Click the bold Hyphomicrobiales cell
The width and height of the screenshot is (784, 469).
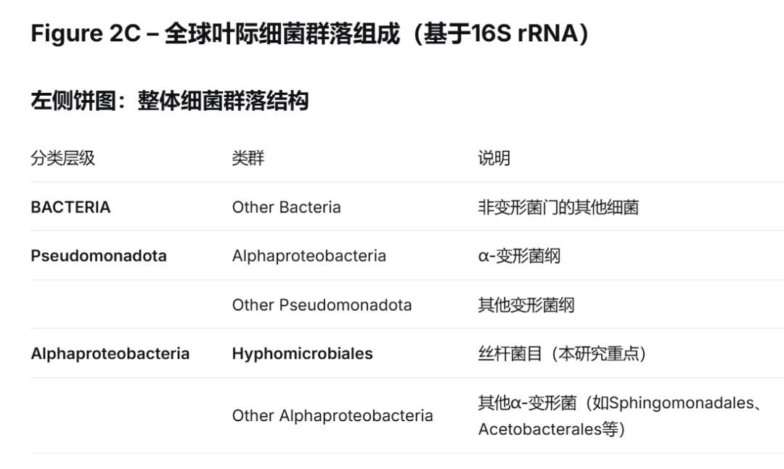(x=302, y=354)
